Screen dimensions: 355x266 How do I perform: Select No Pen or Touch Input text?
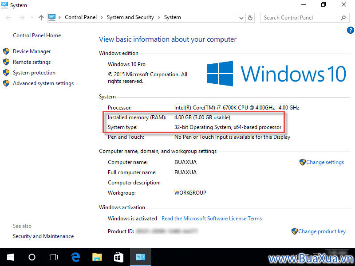[x=232, y=137]
